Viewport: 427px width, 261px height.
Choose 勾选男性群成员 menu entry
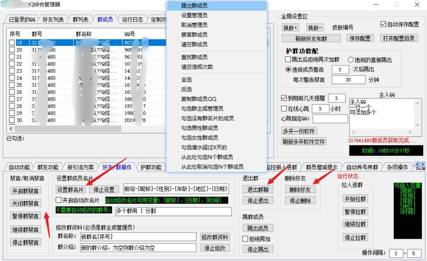pyautogui.click(x=200, y=128)
